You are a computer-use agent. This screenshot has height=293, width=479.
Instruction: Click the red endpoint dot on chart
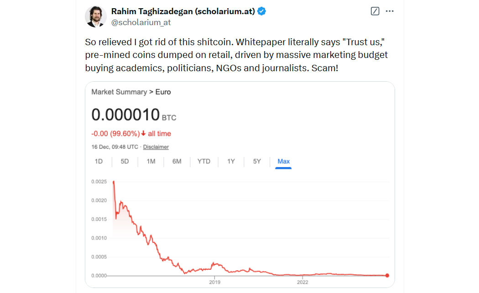(387, 275)
